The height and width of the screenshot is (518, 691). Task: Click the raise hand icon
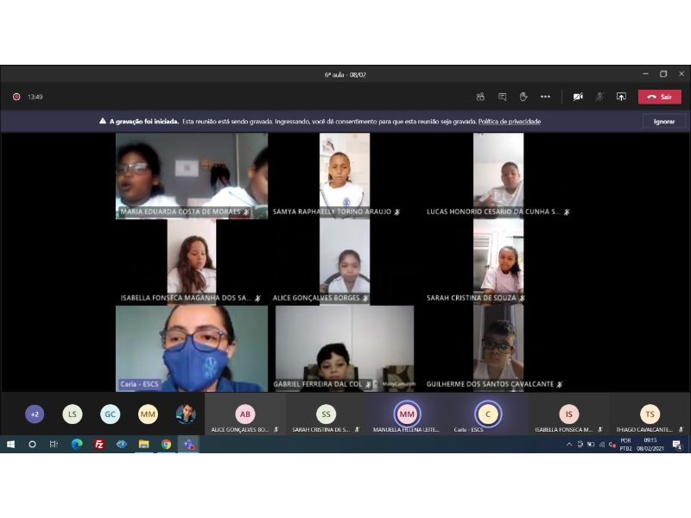[523, 97]
